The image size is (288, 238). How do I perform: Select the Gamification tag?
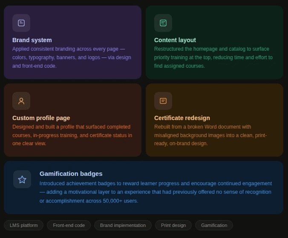[x=214, y=225]
